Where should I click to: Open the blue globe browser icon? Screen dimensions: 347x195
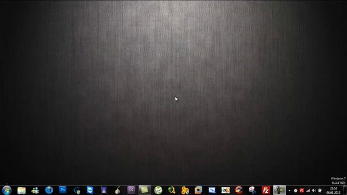coord(49,190)
